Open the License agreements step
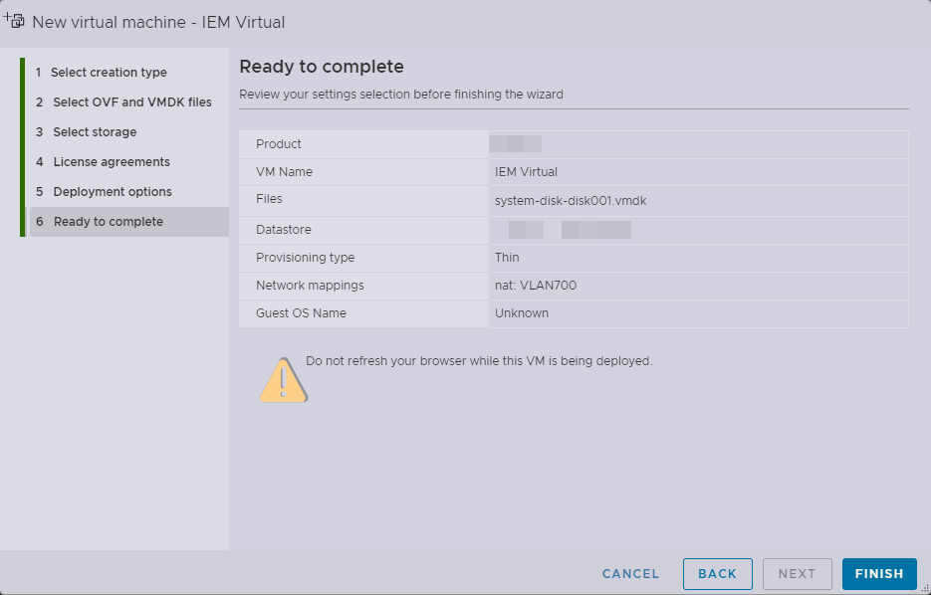 [104, 161]
